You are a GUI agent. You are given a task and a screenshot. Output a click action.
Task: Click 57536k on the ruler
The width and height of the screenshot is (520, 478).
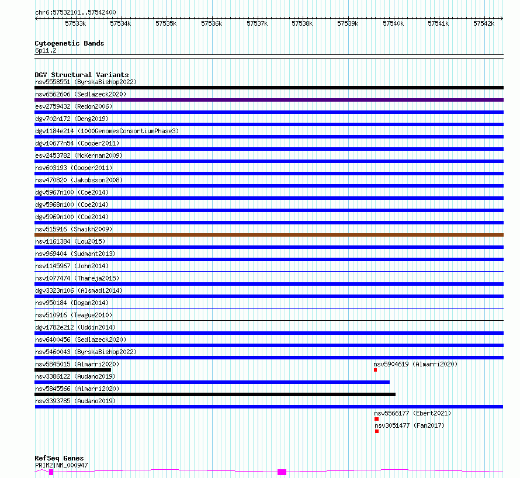[x=212, y=23]
